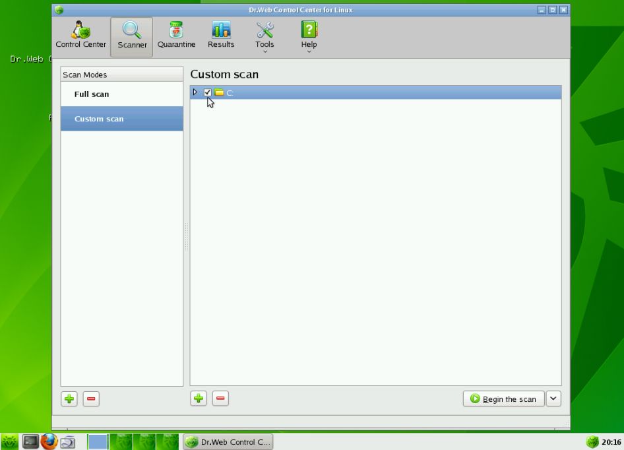Click the Dr.Web tray icon near clock
Image resolution: width=624 pixels, height=450 pixels.
point(592,441)
